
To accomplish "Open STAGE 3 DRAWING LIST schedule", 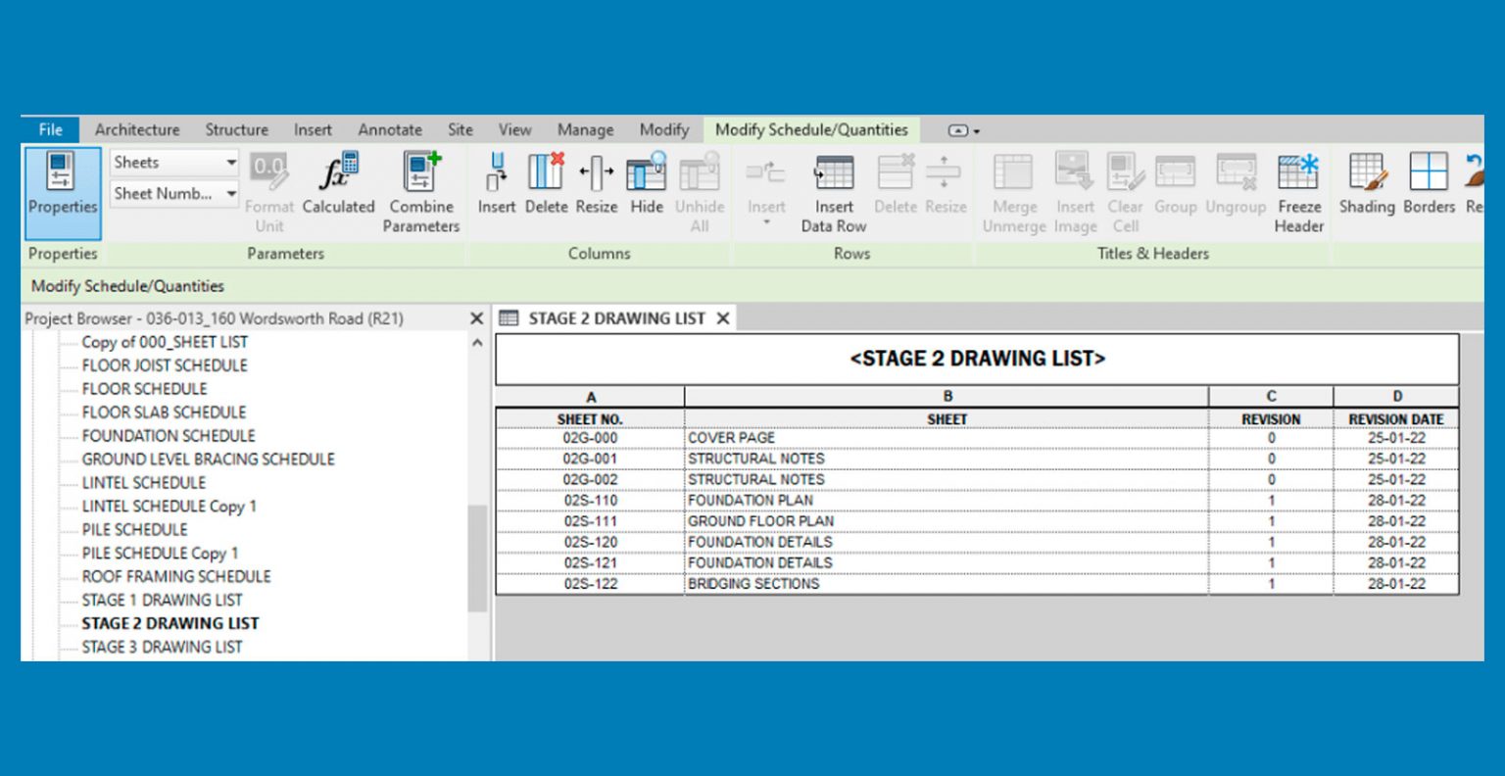I will 162,647.
